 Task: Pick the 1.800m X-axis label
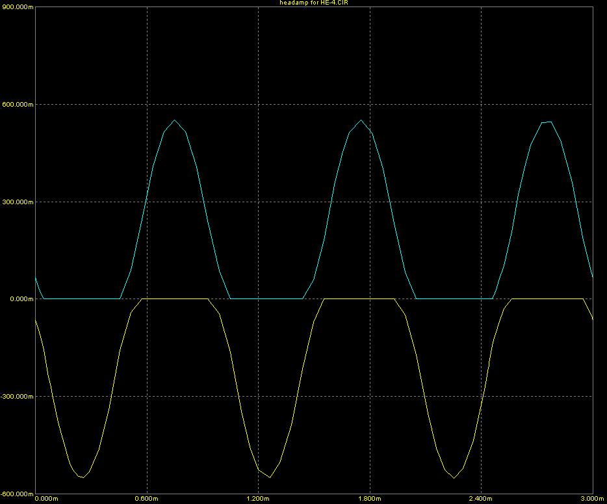click(370, 499)
